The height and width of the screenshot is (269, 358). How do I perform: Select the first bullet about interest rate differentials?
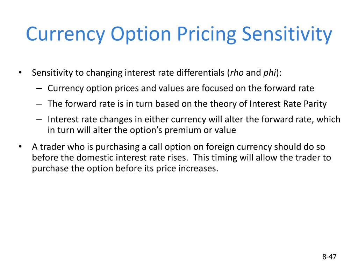click(x=157, y=73)
